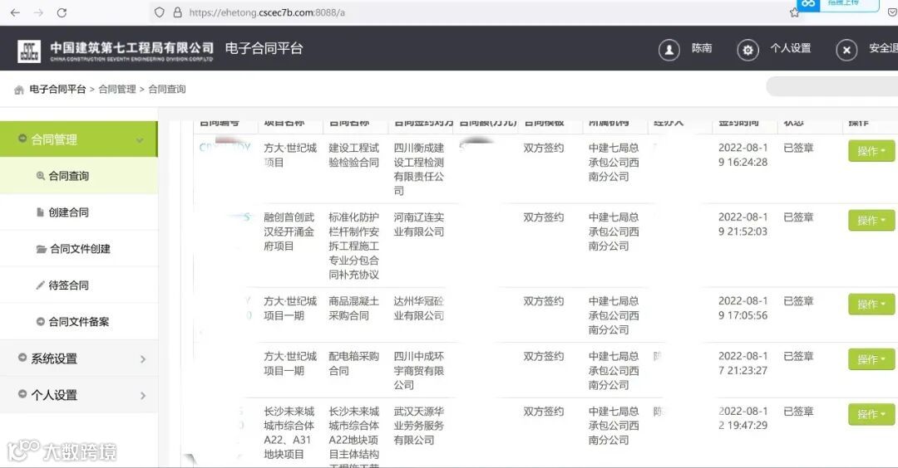Click the magnifier icon beside 合同查询
Screen dimensions: 898x468
(x=41, y=176)
